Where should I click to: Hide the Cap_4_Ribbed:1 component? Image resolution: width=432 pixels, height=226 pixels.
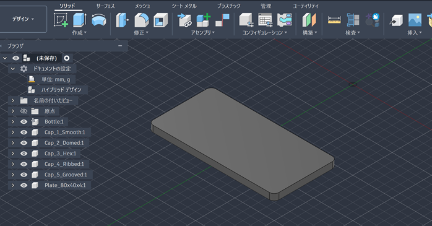click(x=24, y=164)
